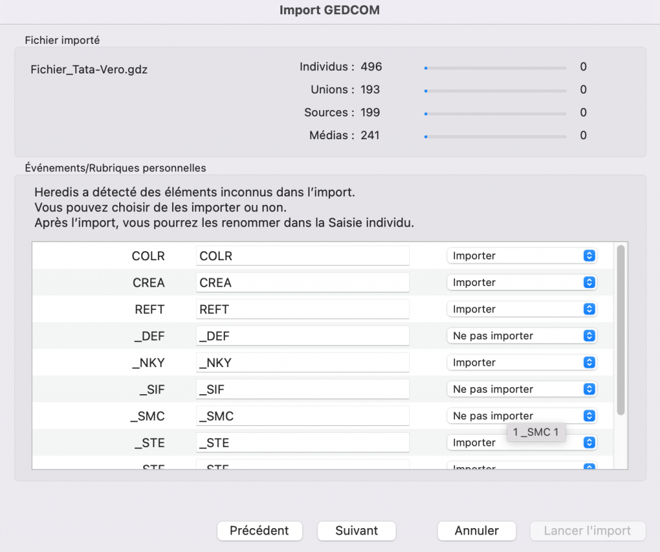Change the _DEF 'Ne pas importer' dropdown
660x552 pixels.
[521, 336]
